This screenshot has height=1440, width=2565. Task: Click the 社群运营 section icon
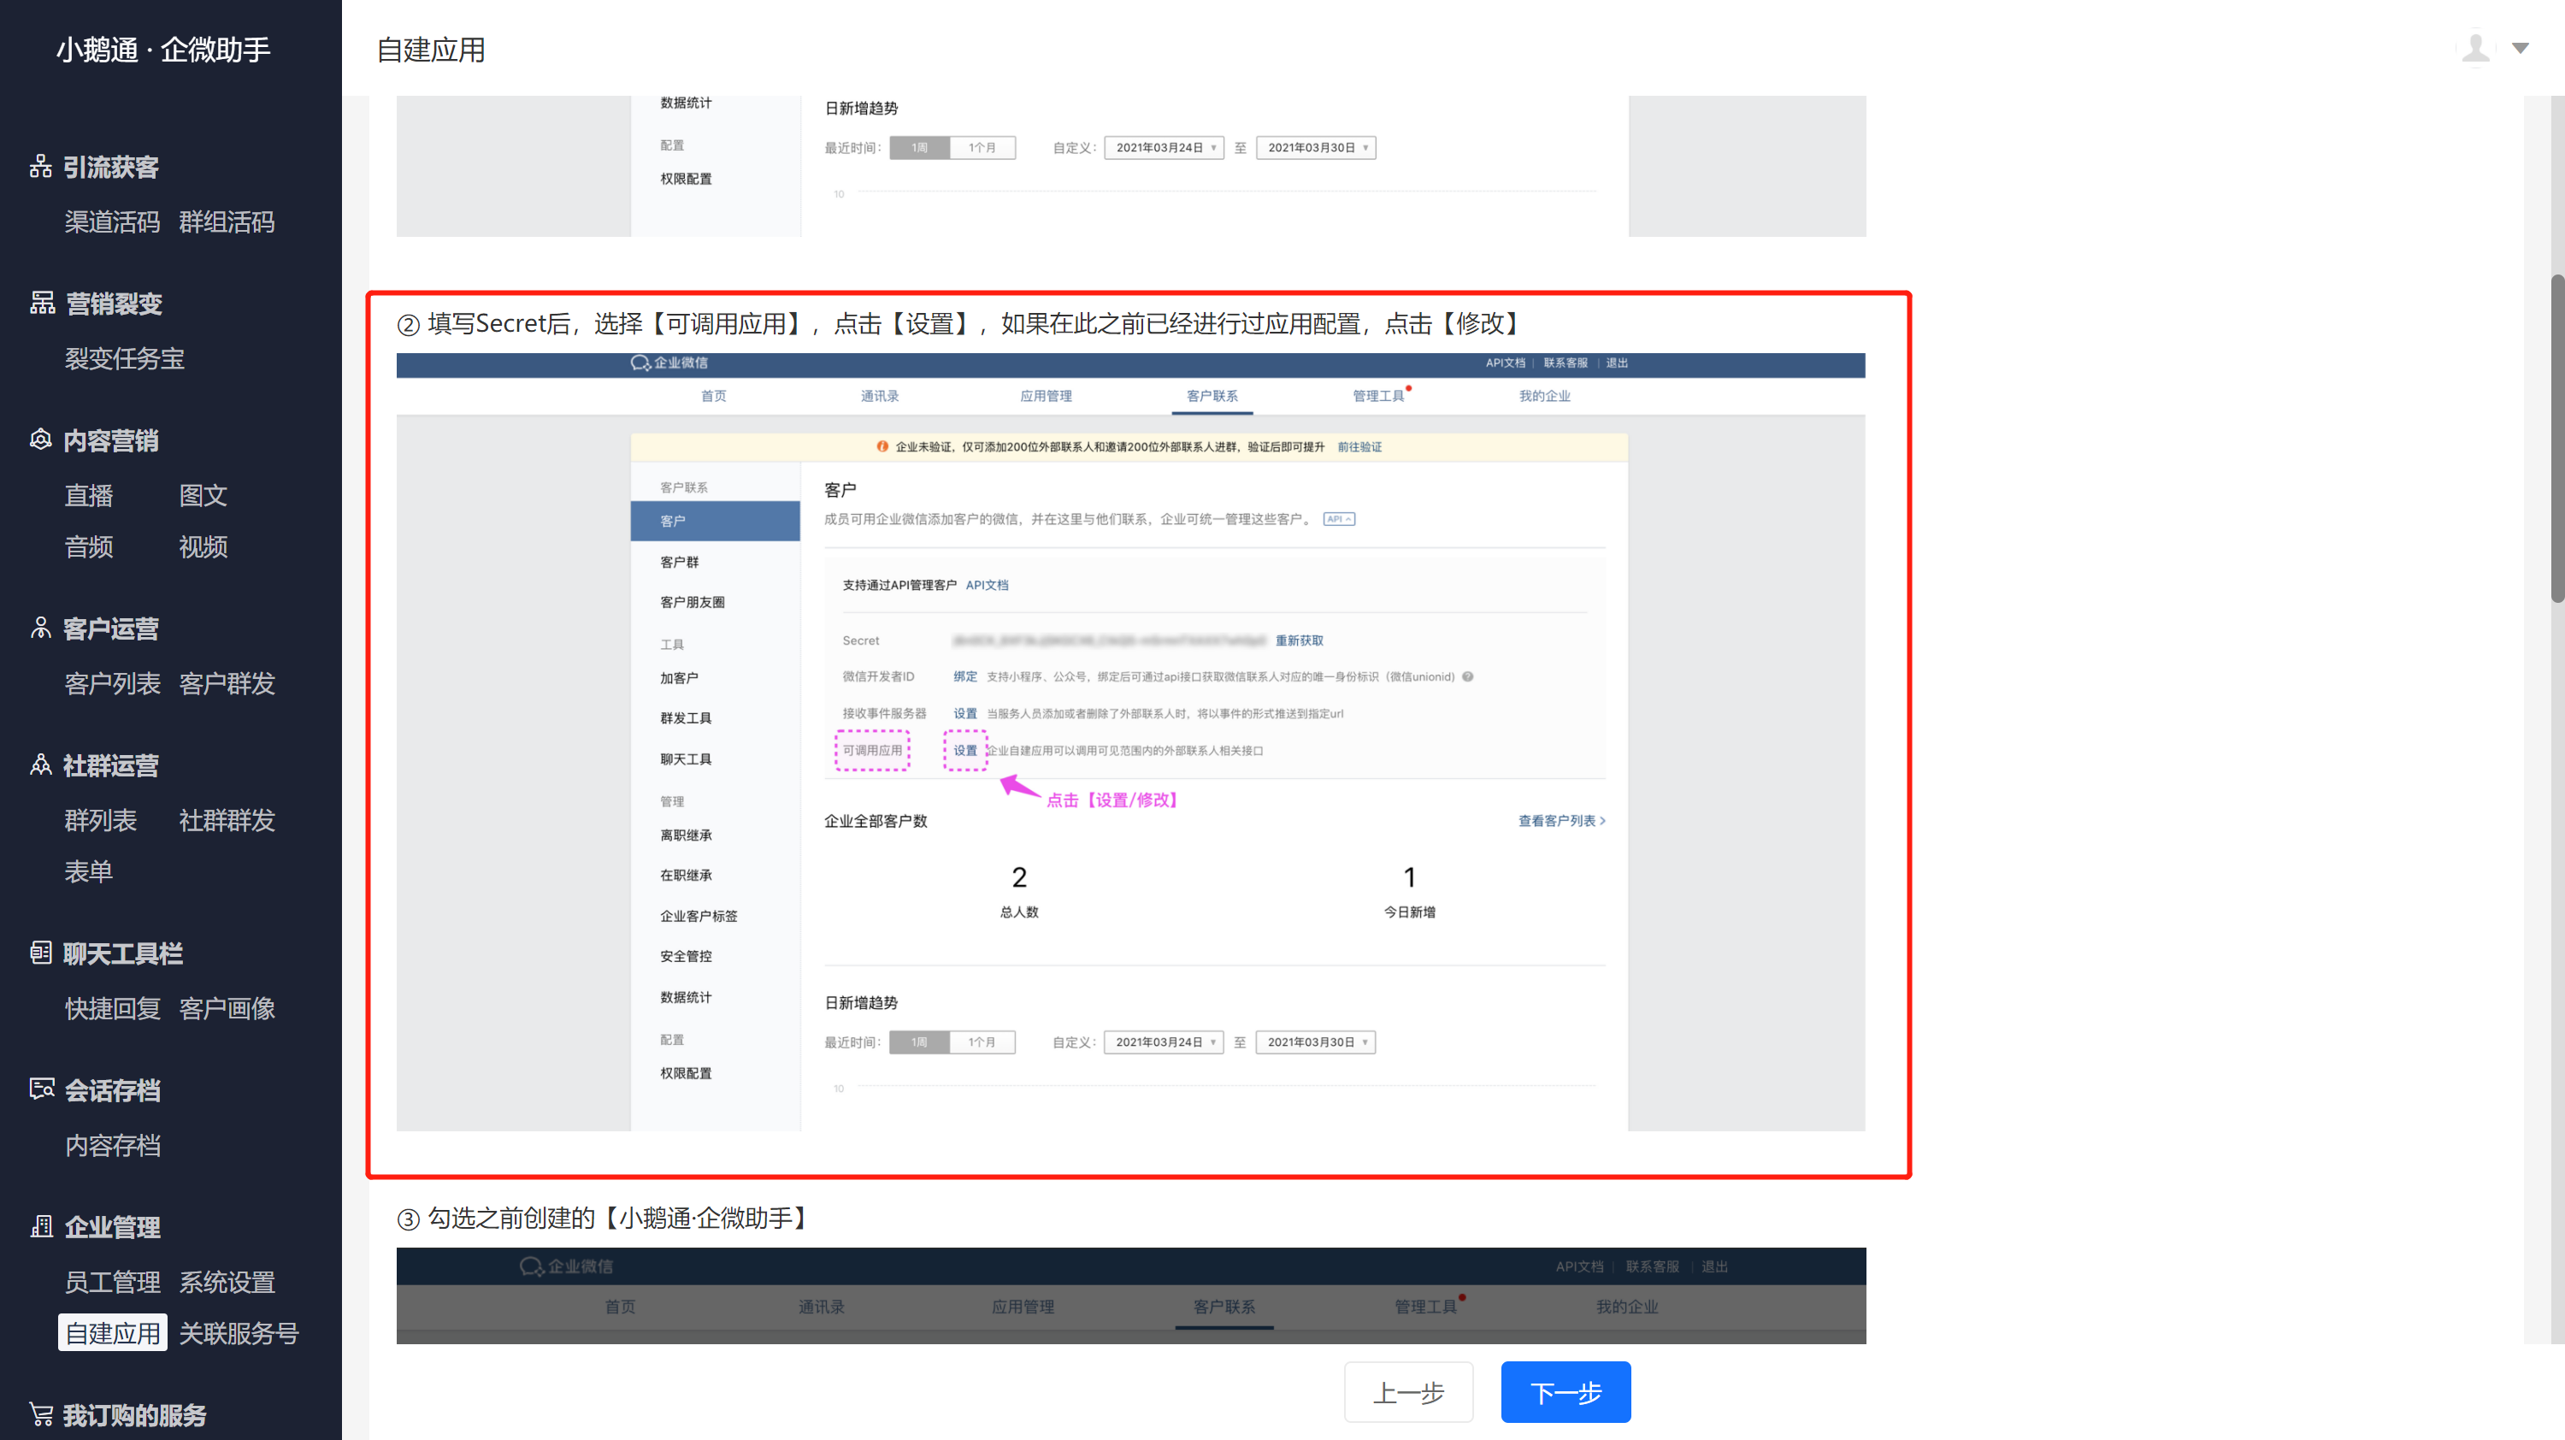(40, 764)
